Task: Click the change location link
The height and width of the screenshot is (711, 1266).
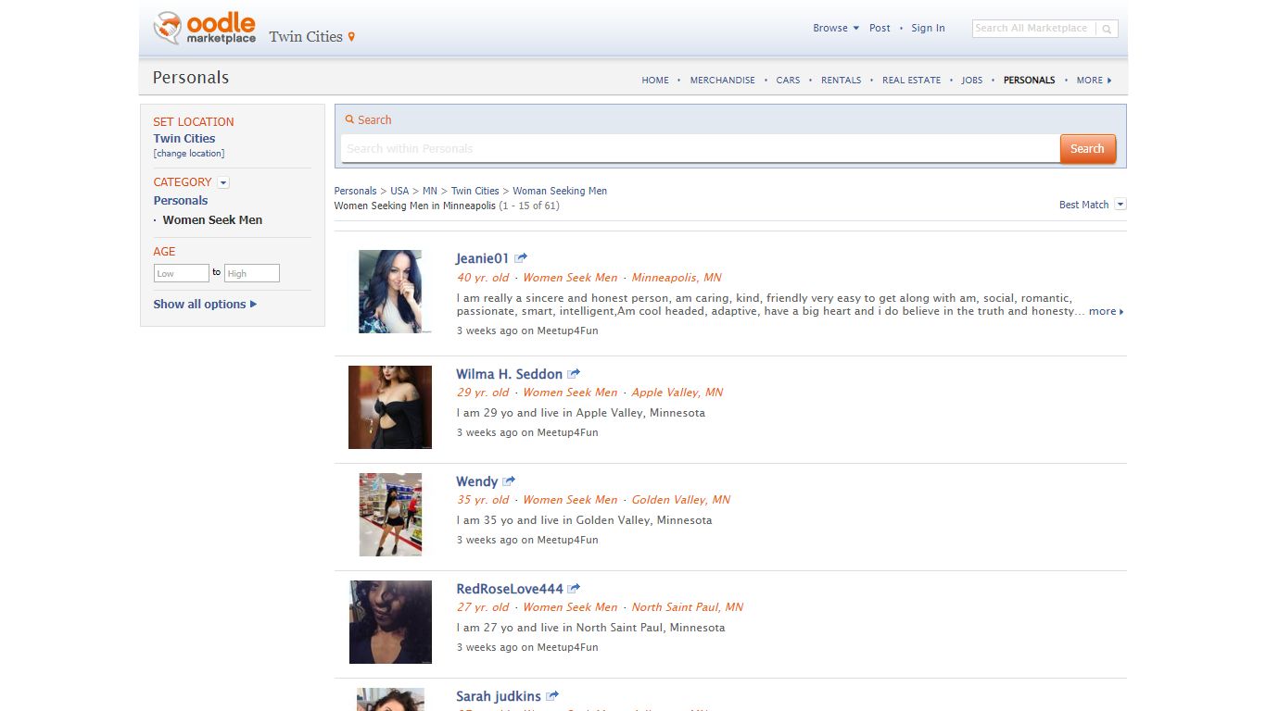Action: pos(189,154)
